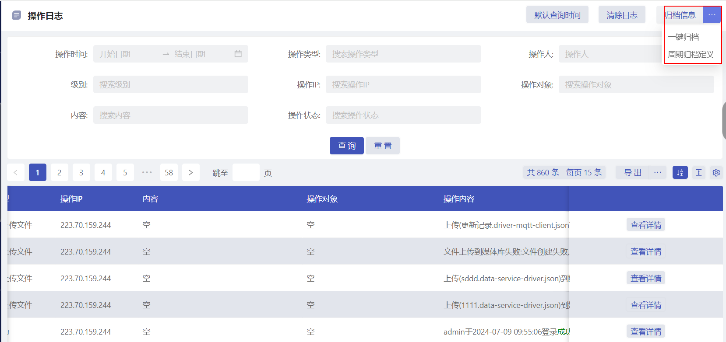The image size is (726, 342).
Task: Go to next page arrow
Action: tap(191, 172)
